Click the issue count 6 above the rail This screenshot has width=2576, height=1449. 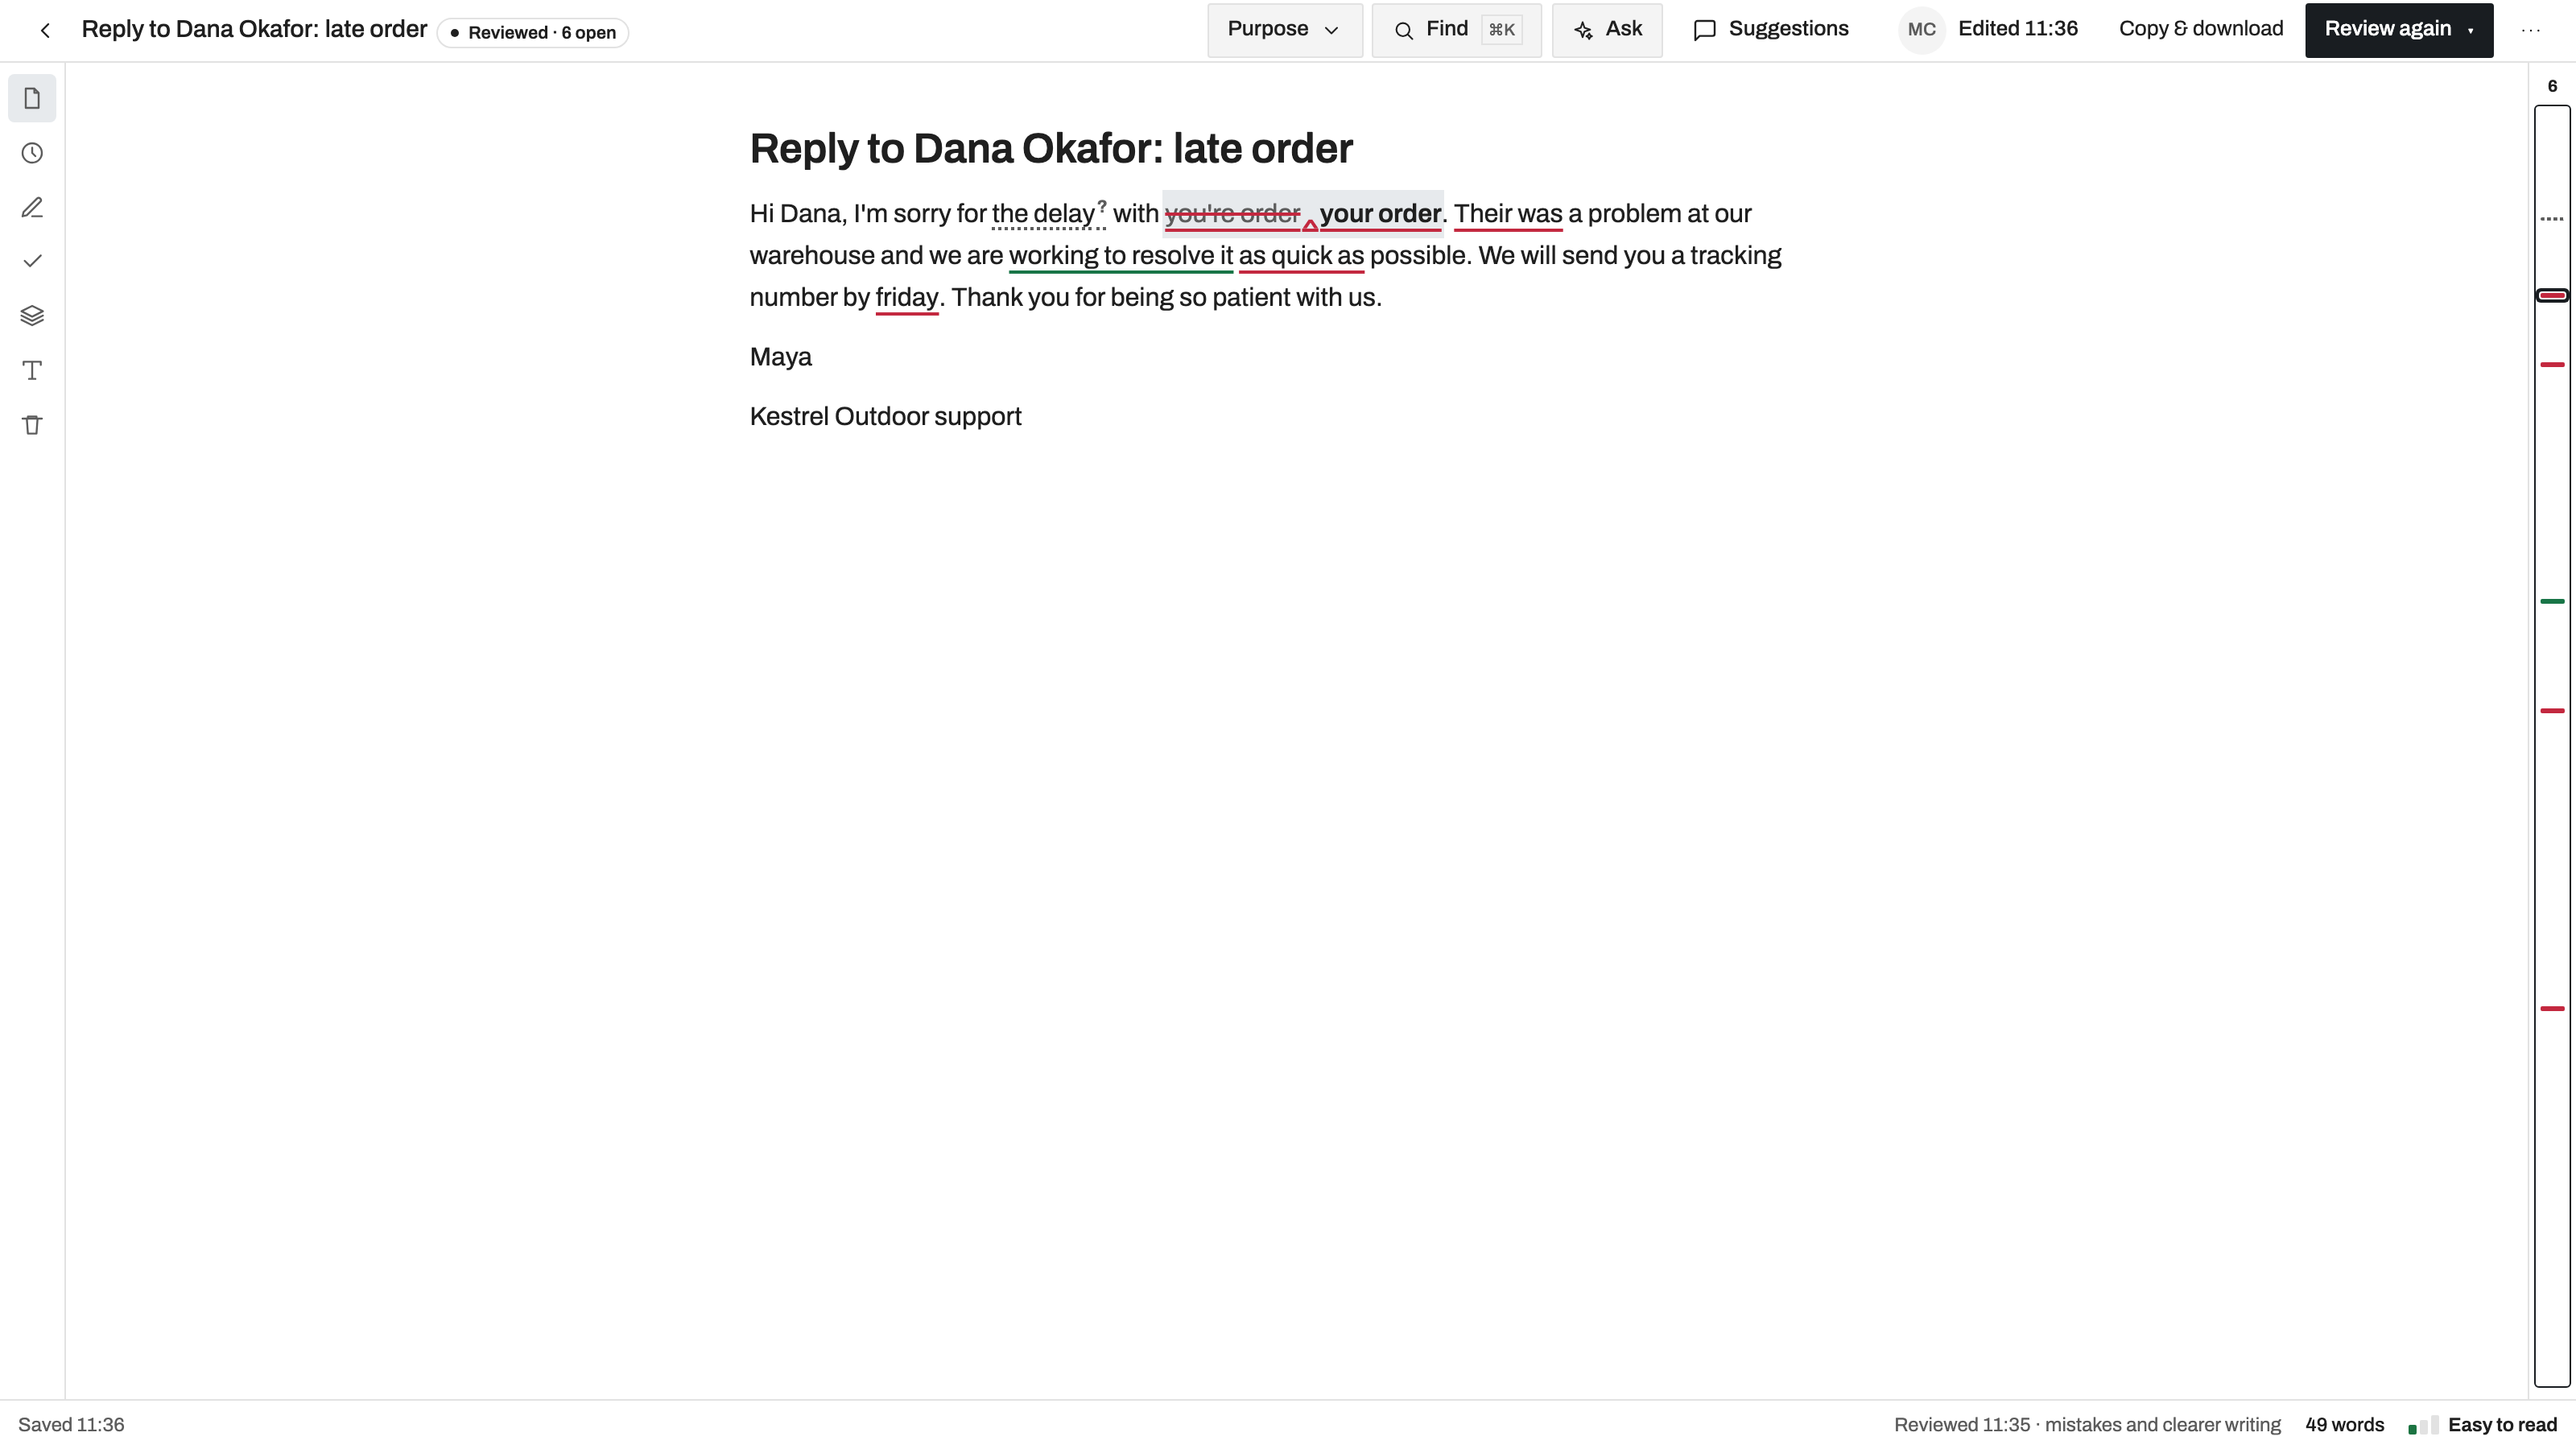2552,86
